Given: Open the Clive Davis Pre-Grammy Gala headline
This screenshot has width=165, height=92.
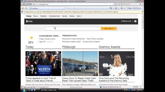Looking at the screenshot, I should point(114,79).
